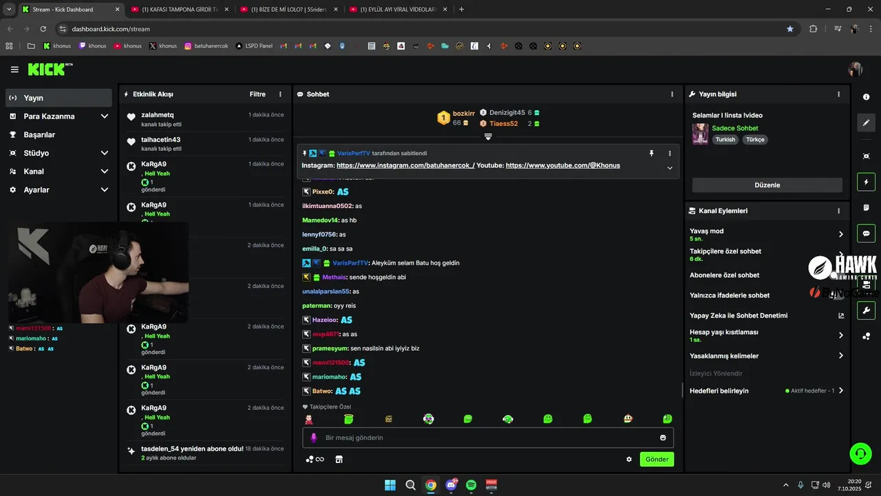Collapse the leaderboard arrow below top gifters
881x496 pixels.
[x=488, y=136]
